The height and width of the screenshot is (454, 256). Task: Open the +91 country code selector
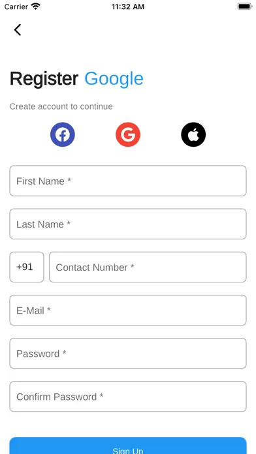click(27, 267)
